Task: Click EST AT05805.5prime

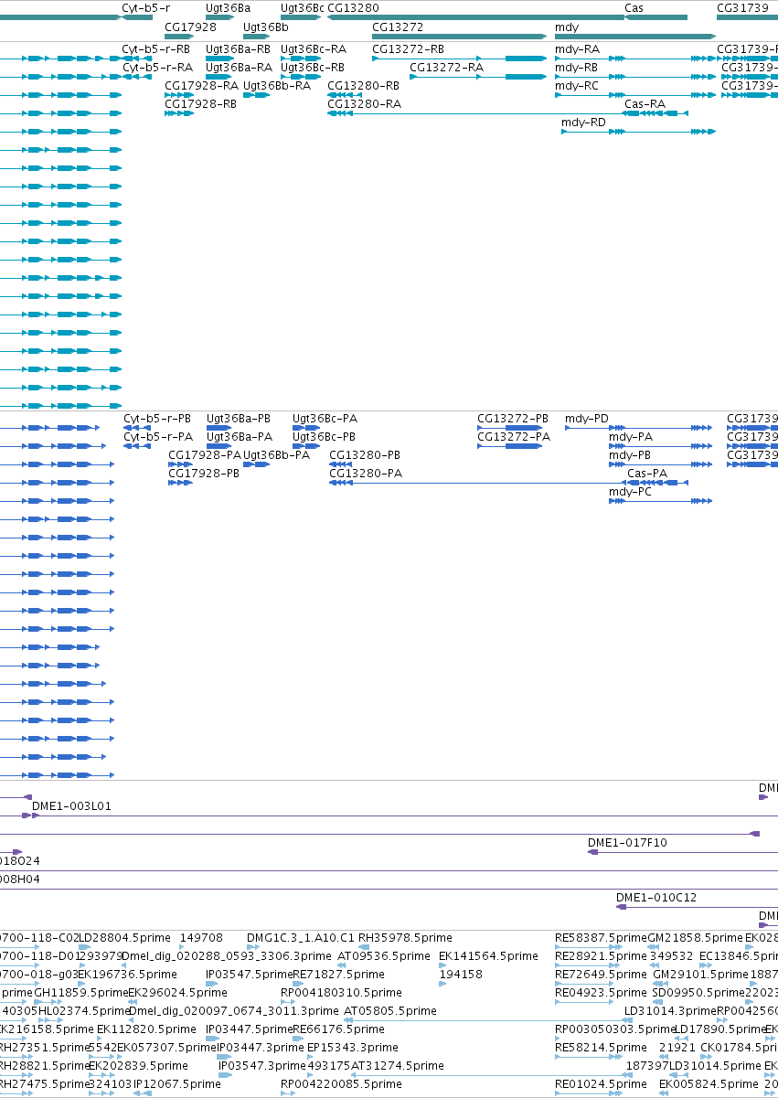Action: point(389,1011)
